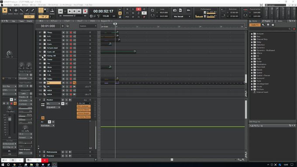Pick the Edit tool
Viewport: 297px width, 167px height.
21,10
